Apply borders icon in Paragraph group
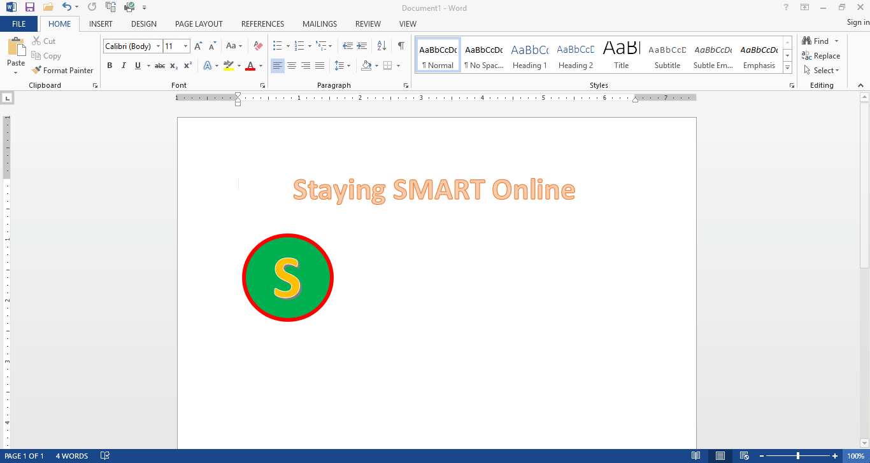 point(388,66)
